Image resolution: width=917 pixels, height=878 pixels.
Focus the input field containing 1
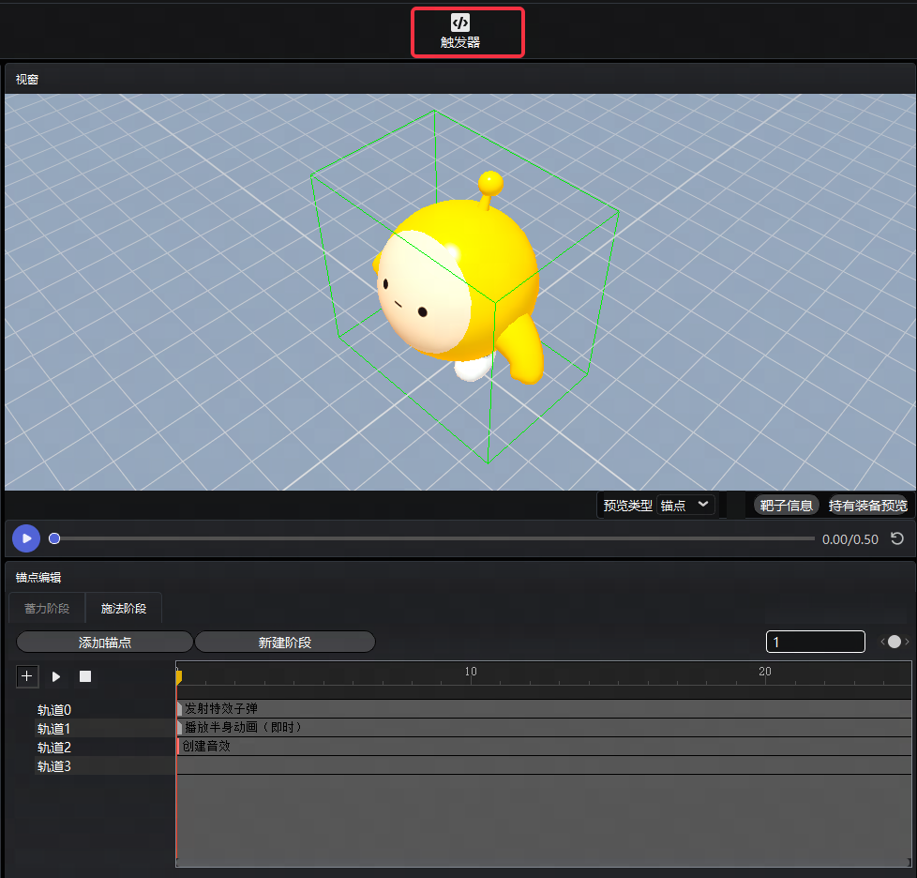tap(815, 642)
